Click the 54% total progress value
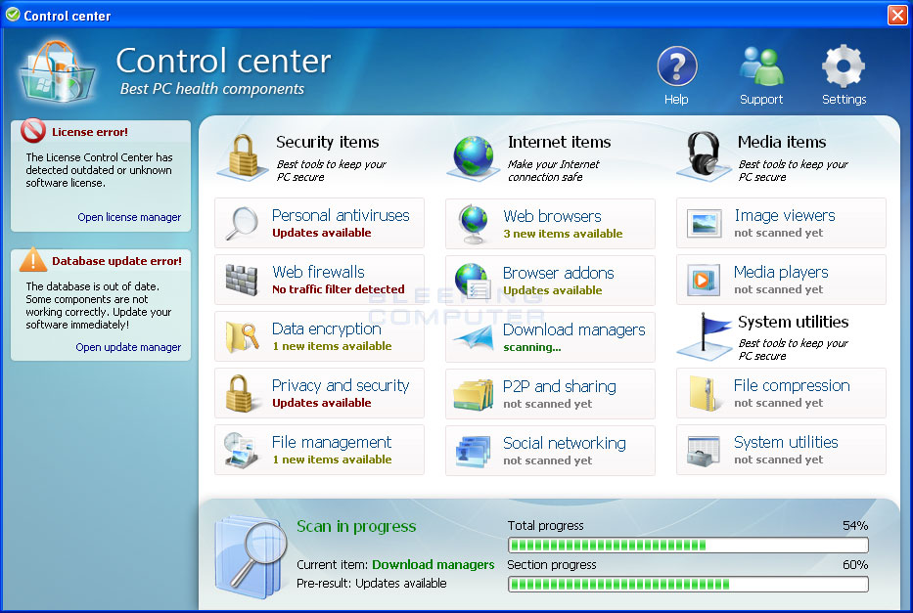The width and height of the screenshot is (913, 613). pyautogui.click(x=855, y=526)
